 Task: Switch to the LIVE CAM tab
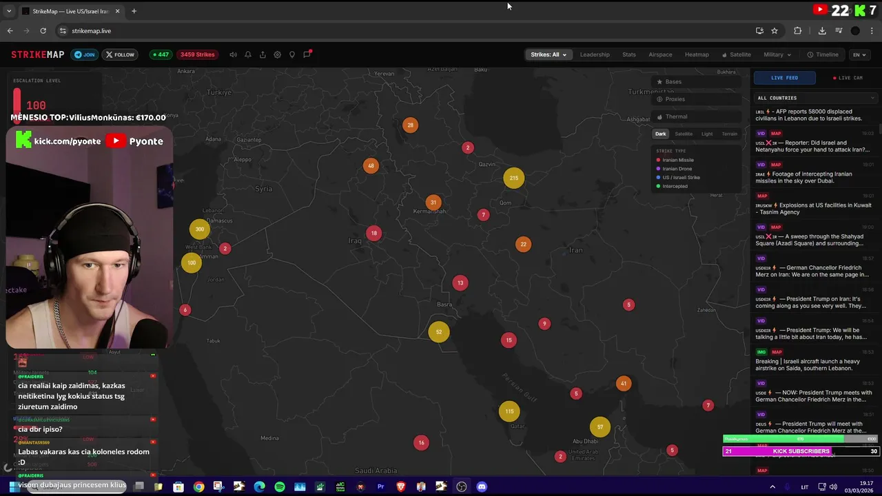pos(848,78)
